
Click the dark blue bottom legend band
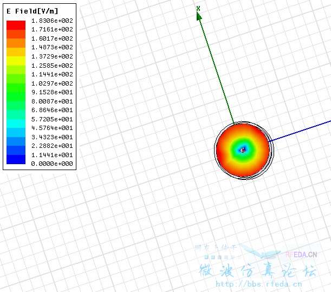16,159
